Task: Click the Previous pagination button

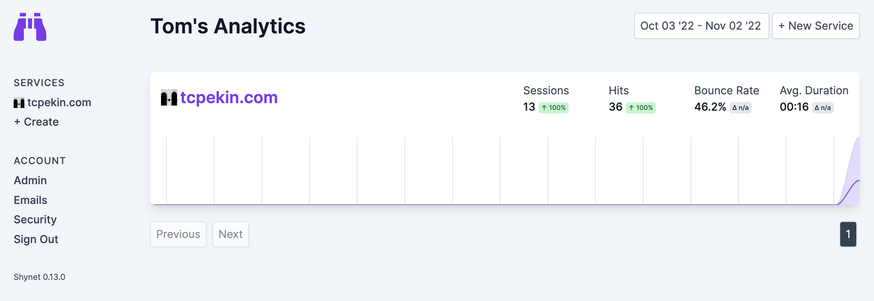Action: point(178,234)
